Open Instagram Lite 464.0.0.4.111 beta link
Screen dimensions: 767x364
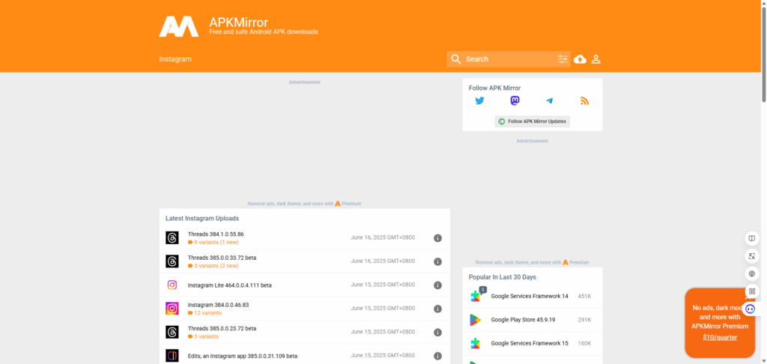[230, 285]
